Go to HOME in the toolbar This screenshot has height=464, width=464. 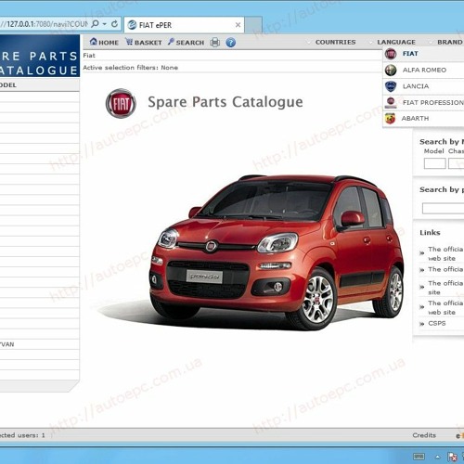[104, 42]
